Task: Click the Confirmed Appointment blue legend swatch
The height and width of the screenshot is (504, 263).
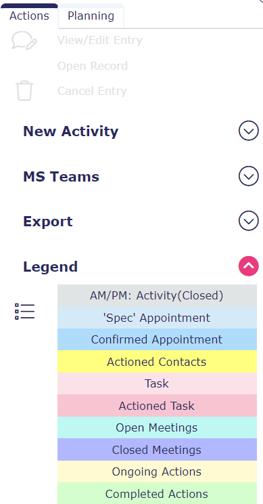Action: coord(157,339)
